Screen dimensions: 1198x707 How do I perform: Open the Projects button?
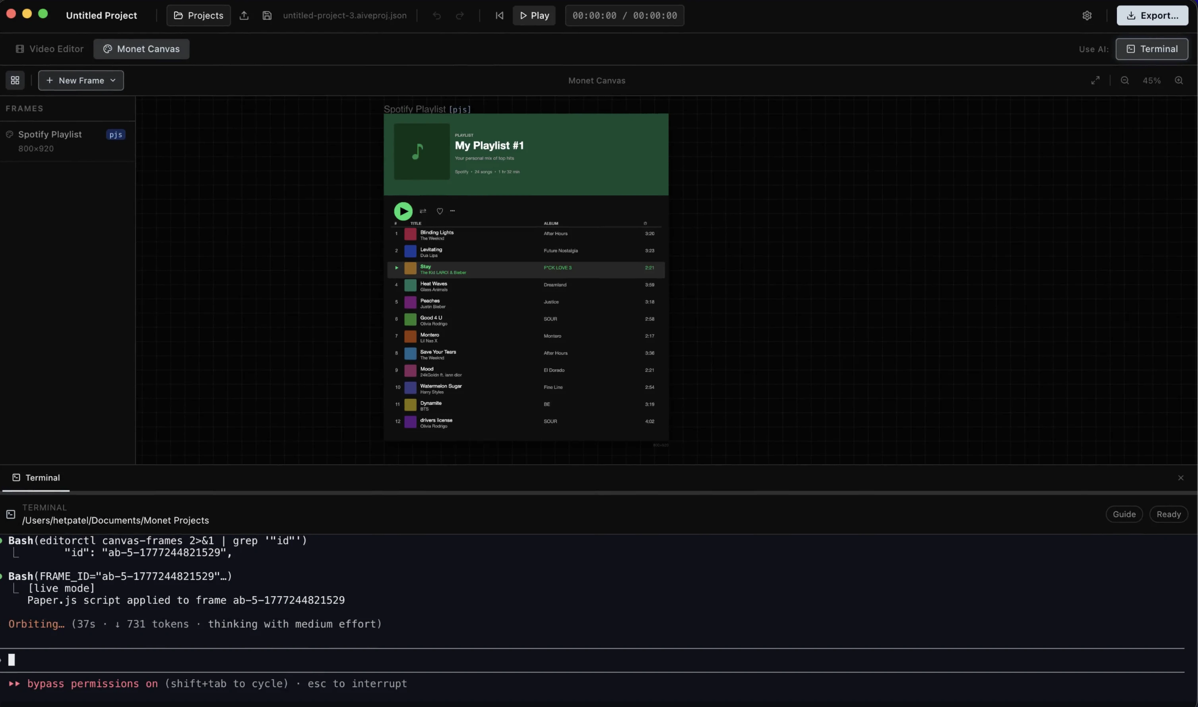(x=198, y=16)
